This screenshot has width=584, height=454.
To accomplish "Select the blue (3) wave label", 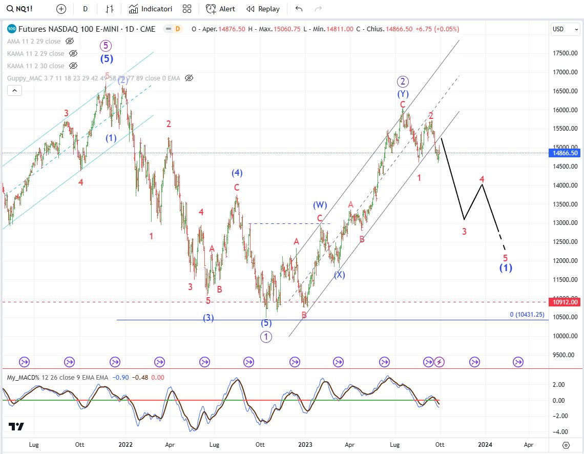I will (x=208, y=318).
